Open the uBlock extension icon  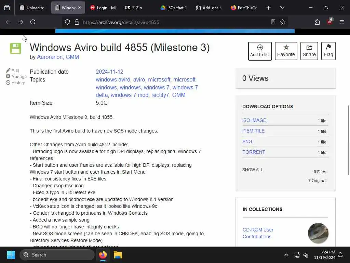coord(330,22)
